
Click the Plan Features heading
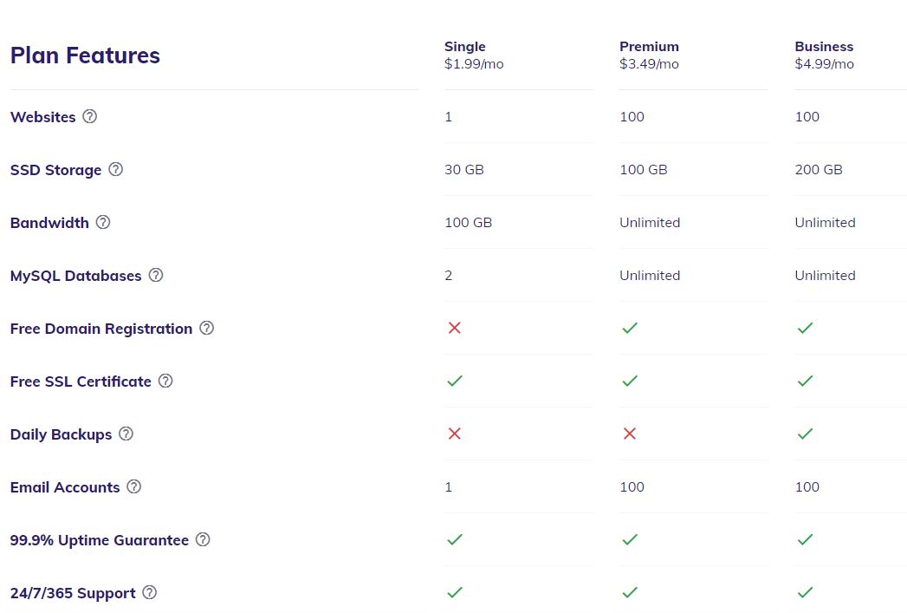(x=85, y=55)
